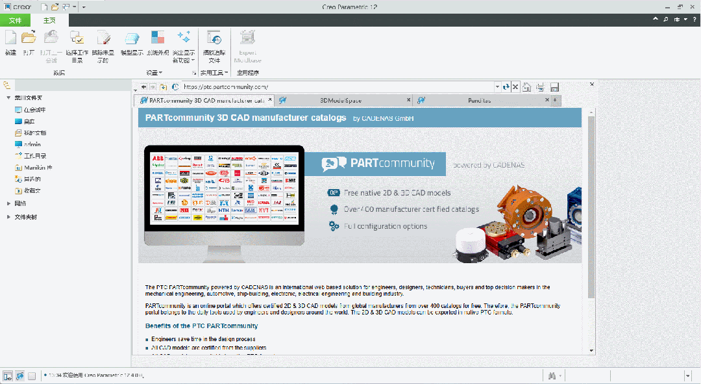701x384 pixels.
Task: Switch to PARTcommunity 3D CAD browser tab
Action: tap(203, 100)
